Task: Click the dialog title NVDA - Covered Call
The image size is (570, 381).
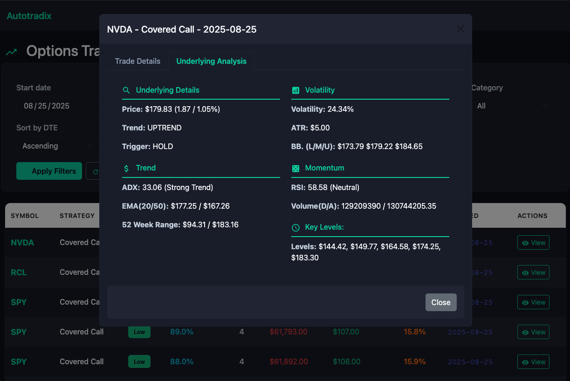Action: pyautogui.click(x=182, y=29)
